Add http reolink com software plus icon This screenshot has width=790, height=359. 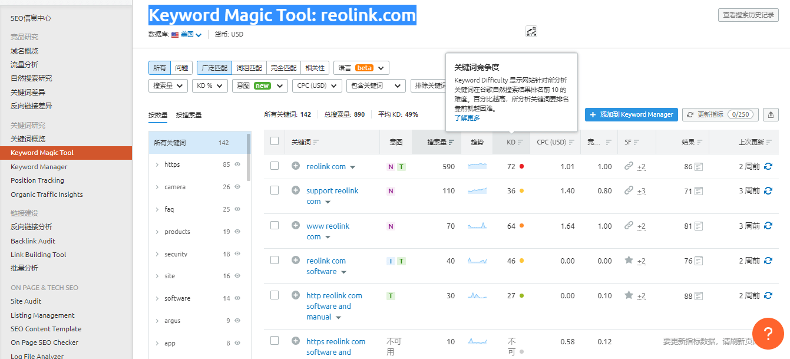[x=296, y=295]
